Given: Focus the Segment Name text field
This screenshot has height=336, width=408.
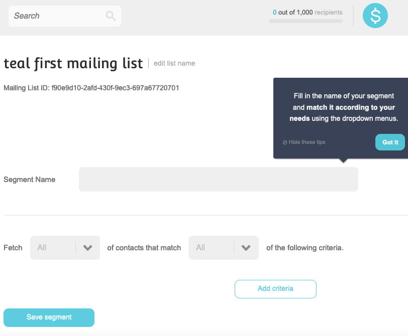Looking at the screenshot, I should [218, 180].
